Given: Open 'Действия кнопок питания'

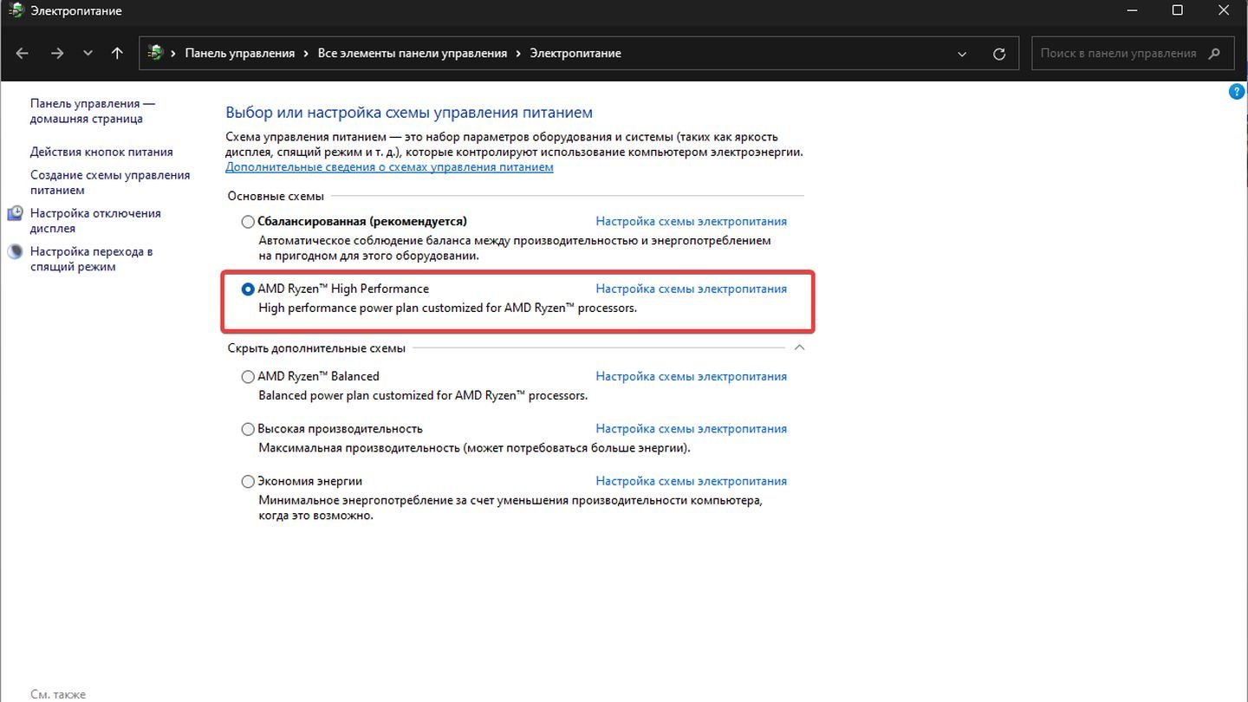Looking at the screenshot, I should (x=101, y=152).
